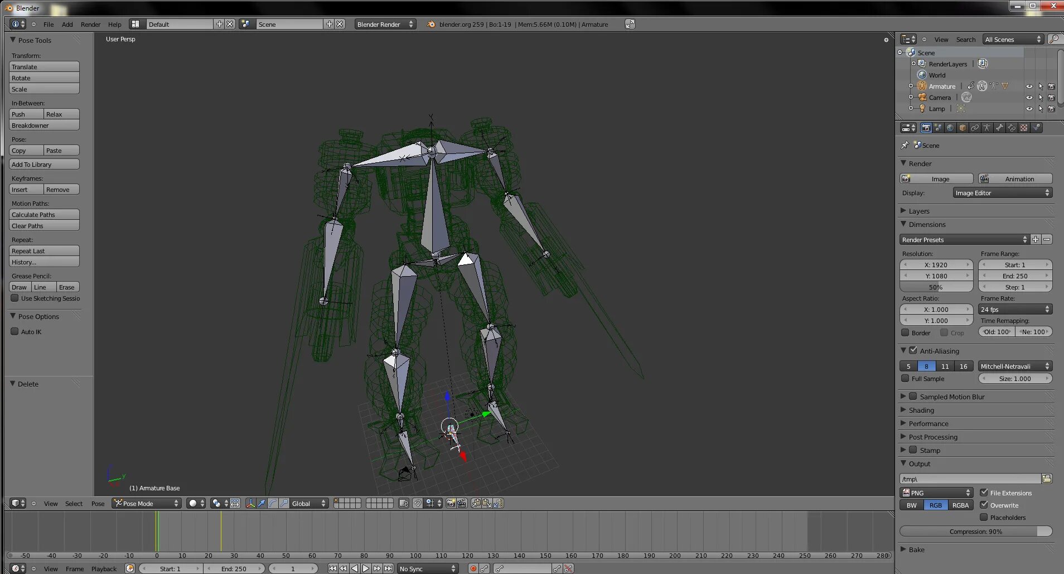Click the /tmp\ output path field
Image resolution: width=1064 pixels, height=574 pixels.
pos(970,479)
